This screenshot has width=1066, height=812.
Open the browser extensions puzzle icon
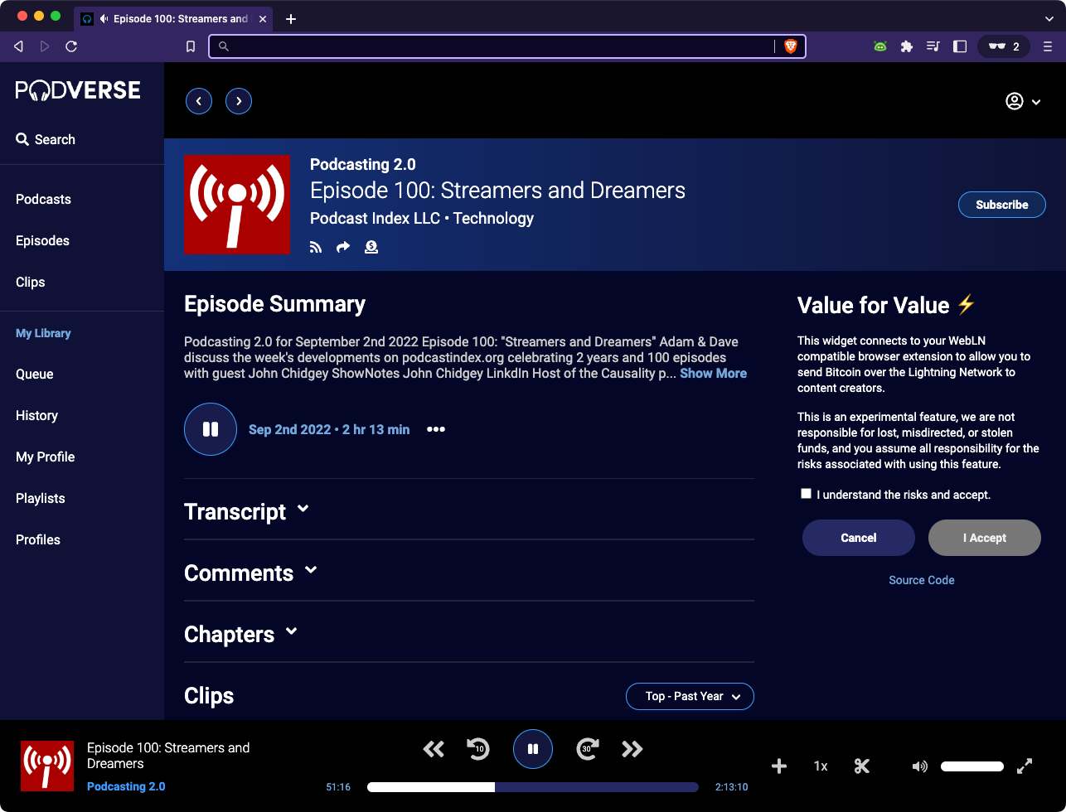[907, 46]
